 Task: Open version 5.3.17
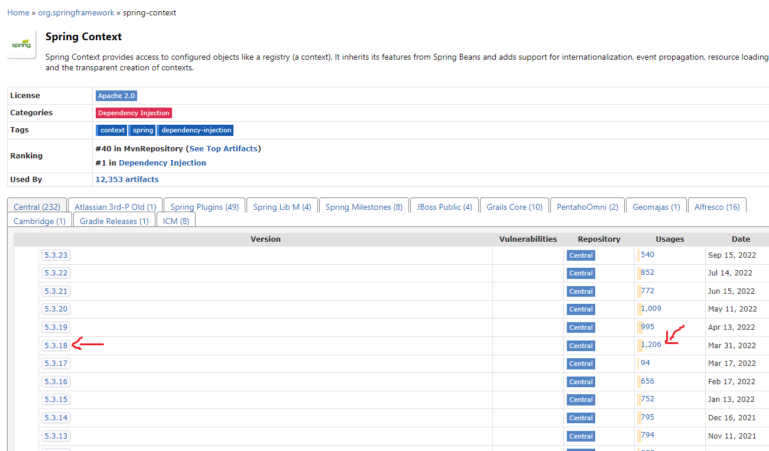tap(56, 364)
